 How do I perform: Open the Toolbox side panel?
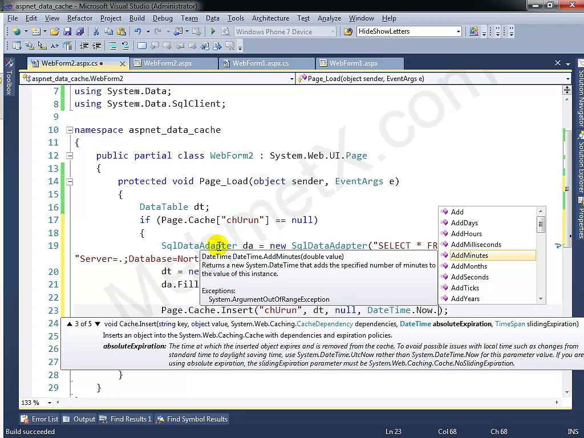(9, 77)
